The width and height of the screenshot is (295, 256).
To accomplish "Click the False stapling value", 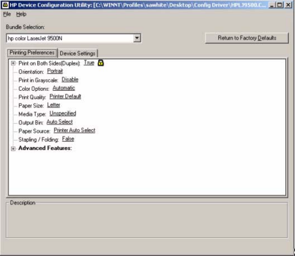I will tap(68, 139).
